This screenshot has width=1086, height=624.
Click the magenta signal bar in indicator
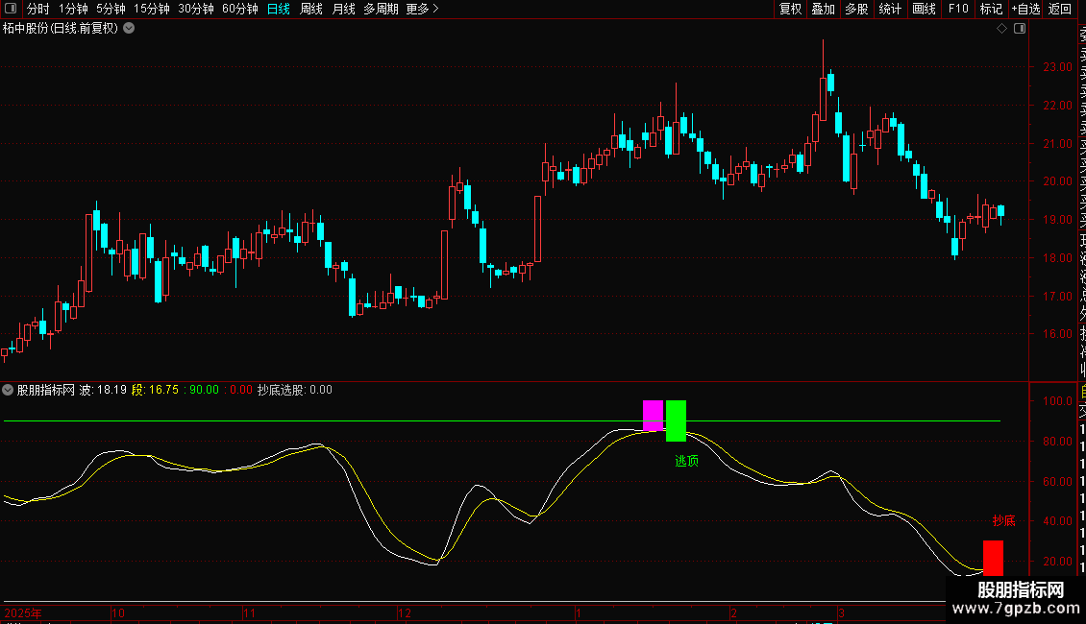pyautogui.click(x=654, y=416)
